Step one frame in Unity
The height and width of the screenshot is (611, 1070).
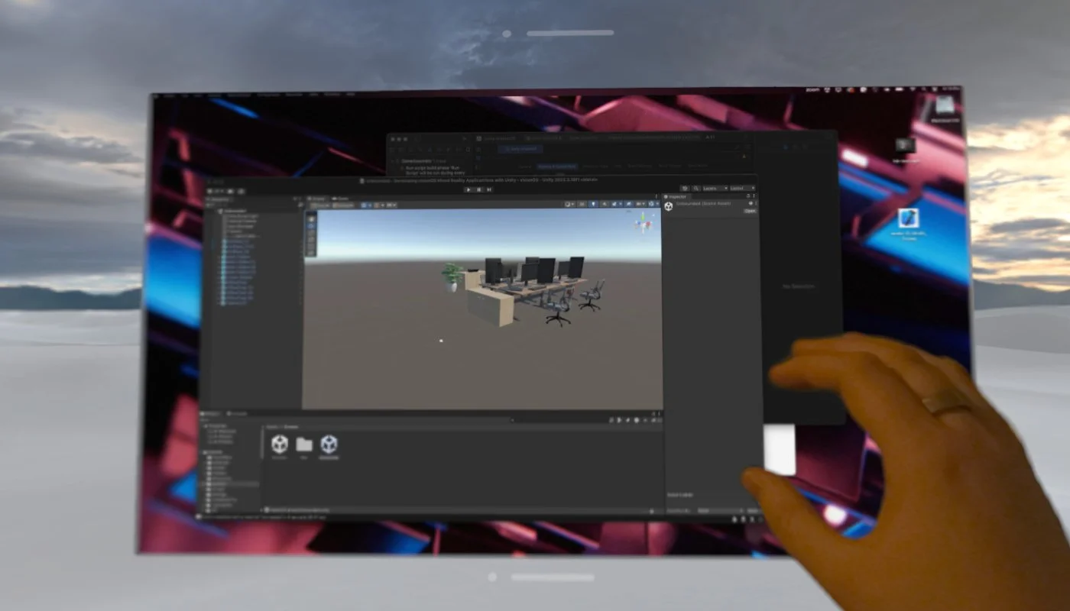[489, 189]
